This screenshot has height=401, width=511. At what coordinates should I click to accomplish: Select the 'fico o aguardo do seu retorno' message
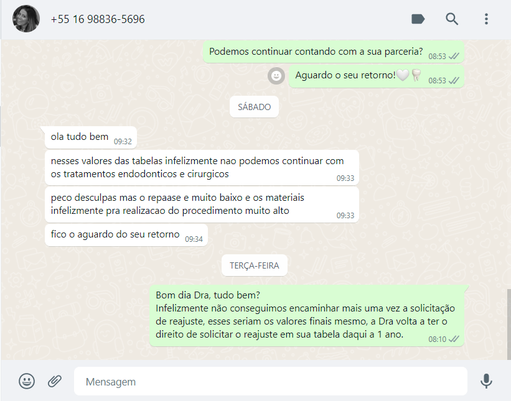pyautogui.click(x=126, y=235)
